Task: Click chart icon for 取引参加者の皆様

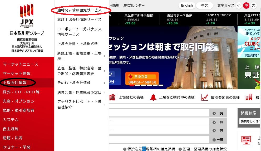Action: tap(205, 98)
